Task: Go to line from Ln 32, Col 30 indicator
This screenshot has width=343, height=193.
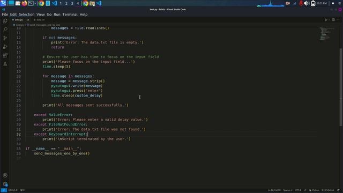Action: [274, 190]
